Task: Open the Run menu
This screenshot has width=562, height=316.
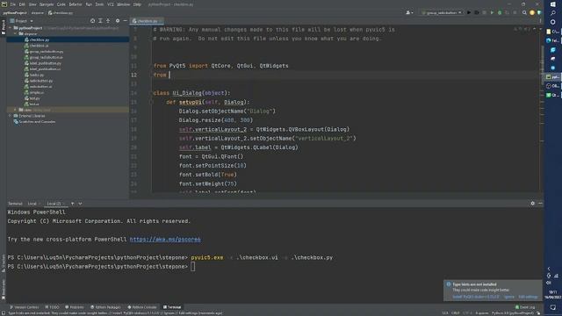Action: click(x=89, y=4)
